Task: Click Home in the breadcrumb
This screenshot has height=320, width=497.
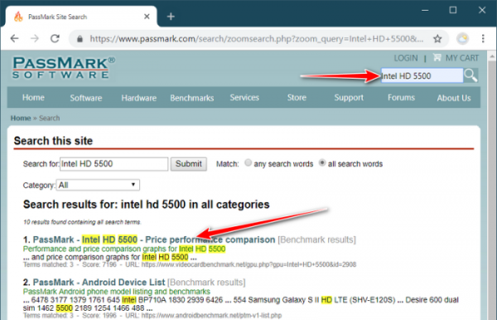Action: 21,118
